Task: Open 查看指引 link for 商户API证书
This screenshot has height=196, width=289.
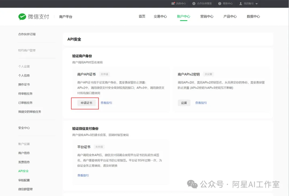Action: [106, 103]
